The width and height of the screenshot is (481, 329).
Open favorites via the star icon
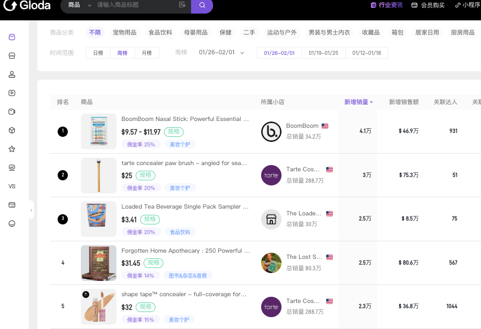12,149
